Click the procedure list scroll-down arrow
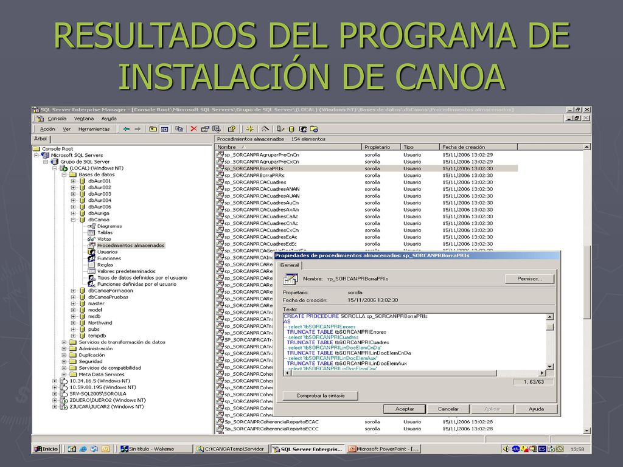 587,431
